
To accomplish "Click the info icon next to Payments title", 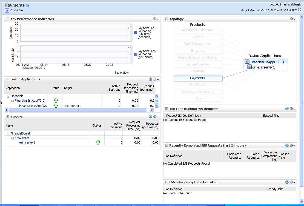I will coord(27,6).
